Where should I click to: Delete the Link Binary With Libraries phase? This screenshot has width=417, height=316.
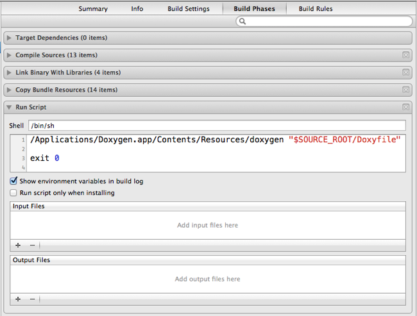[x=405, y=73]
